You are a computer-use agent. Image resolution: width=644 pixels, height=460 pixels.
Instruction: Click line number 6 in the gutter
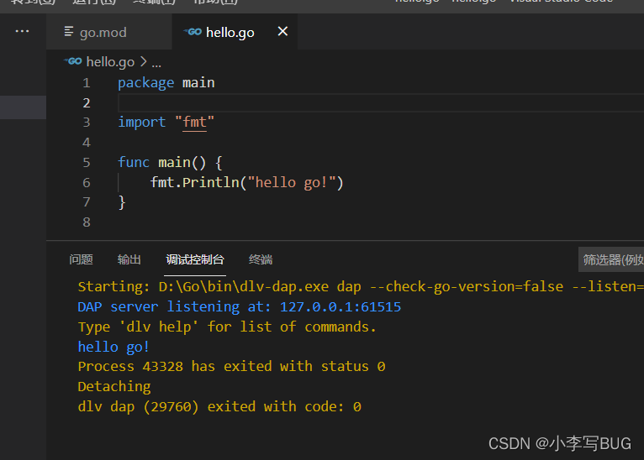[87, 182]
